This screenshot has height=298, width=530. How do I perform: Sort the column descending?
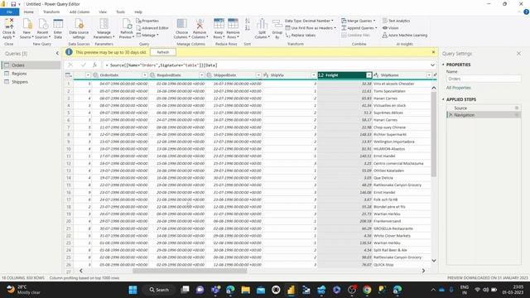coord(248,28)
